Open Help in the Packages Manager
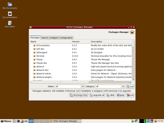The height and width of the screenshot is (123, 164). [121, 95]
